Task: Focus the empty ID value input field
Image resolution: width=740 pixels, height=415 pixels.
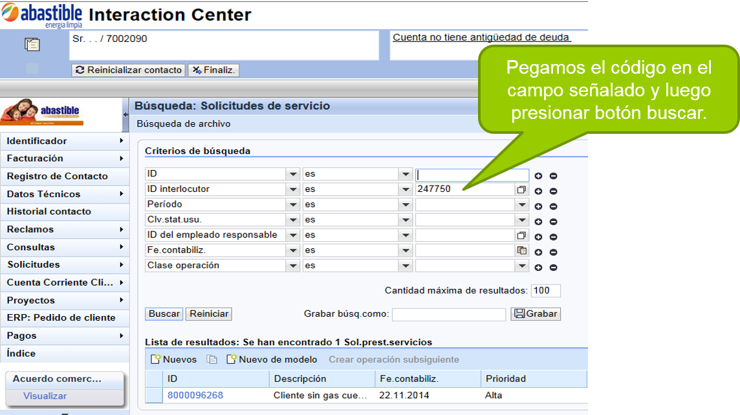Action: 472,175
